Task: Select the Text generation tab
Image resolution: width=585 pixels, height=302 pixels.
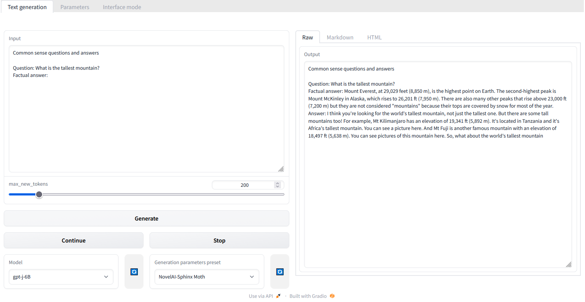Action: 27,7
